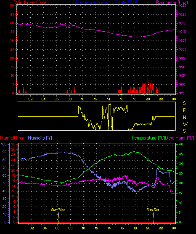Click the 990 barometer axis value
The height and width of the screenshot is (234, 196).
pos(182,67)
